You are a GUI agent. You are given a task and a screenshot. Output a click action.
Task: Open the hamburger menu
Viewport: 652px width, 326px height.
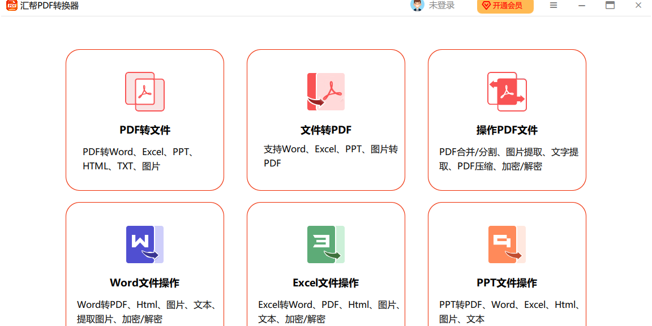point(553,6)
